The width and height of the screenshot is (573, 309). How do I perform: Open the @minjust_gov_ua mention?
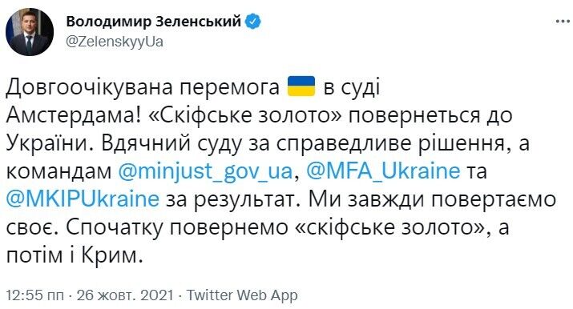click(206, 172)
